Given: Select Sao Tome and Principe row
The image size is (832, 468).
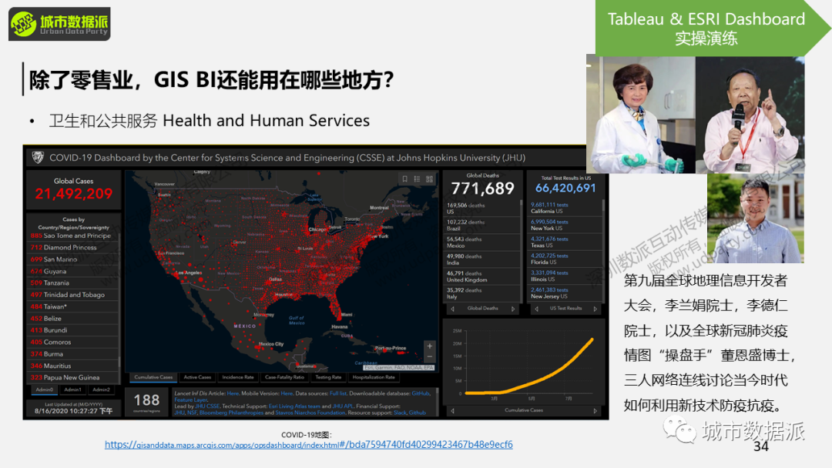Looking at the screenshot, I should pos(72,236).
